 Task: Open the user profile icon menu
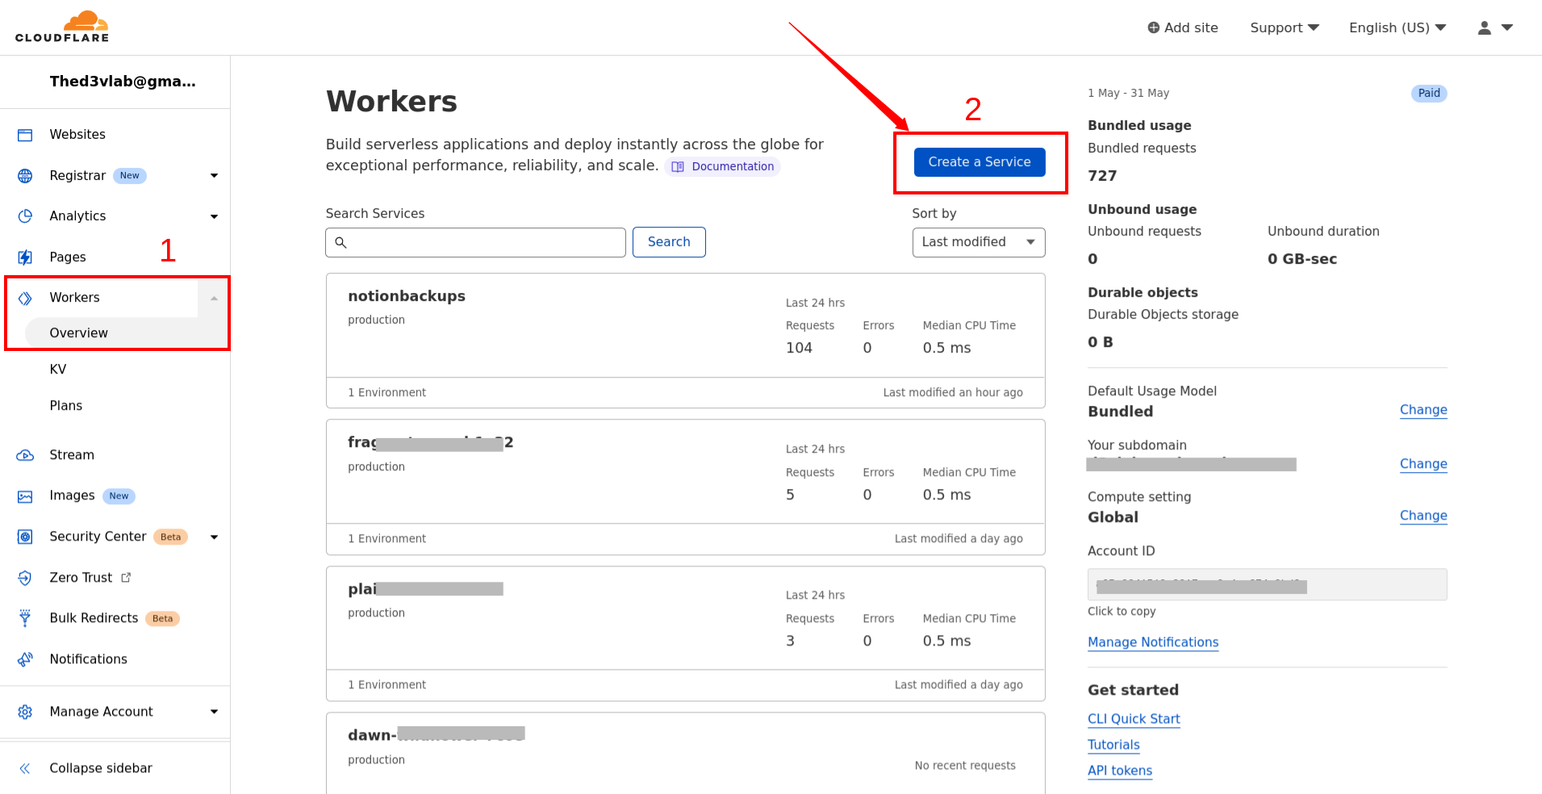pos(1484,27)
